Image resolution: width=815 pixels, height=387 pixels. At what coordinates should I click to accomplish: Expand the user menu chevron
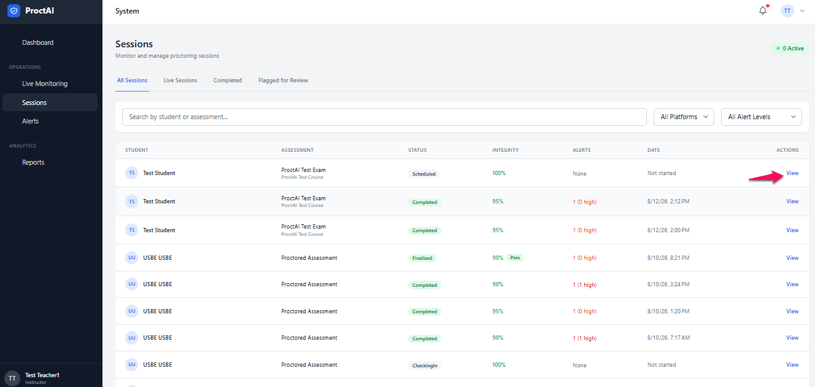click(802, 11)
